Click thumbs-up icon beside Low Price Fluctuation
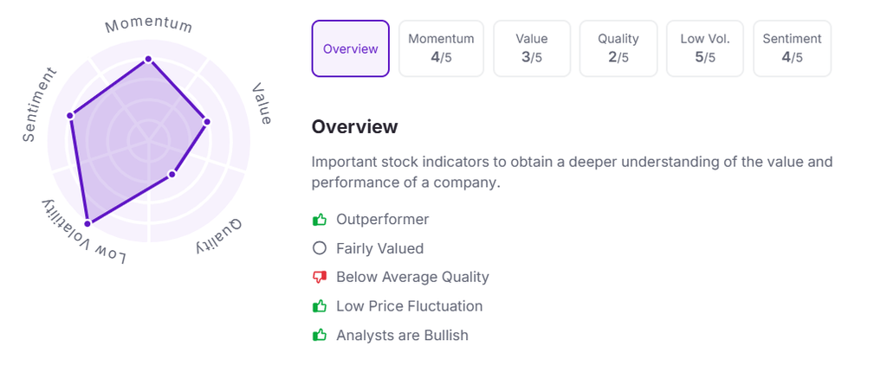The image size is (887, 372). click(x=320, y=306)
